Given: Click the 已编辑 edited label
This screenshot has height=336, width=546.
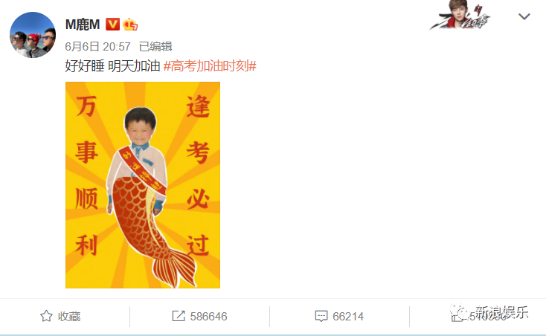Looking at the screenshot, I should pos(155,47).
